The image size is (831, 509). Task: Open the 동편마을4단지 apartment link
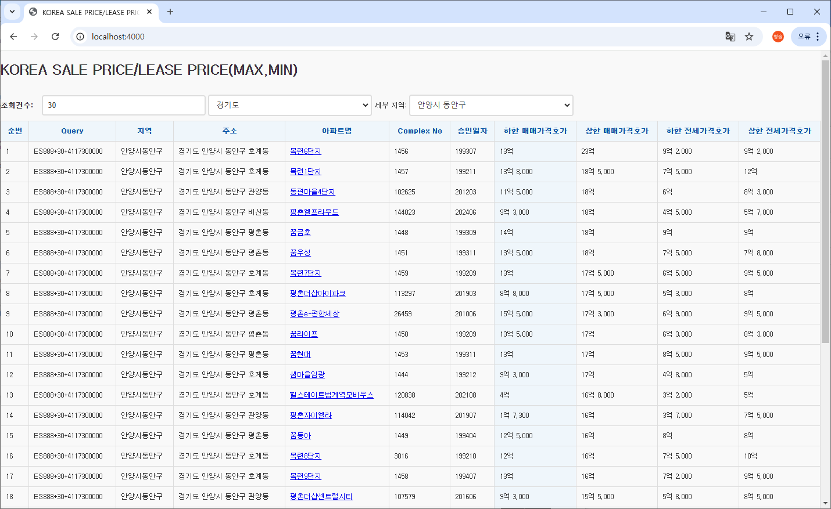pos(313,192)
